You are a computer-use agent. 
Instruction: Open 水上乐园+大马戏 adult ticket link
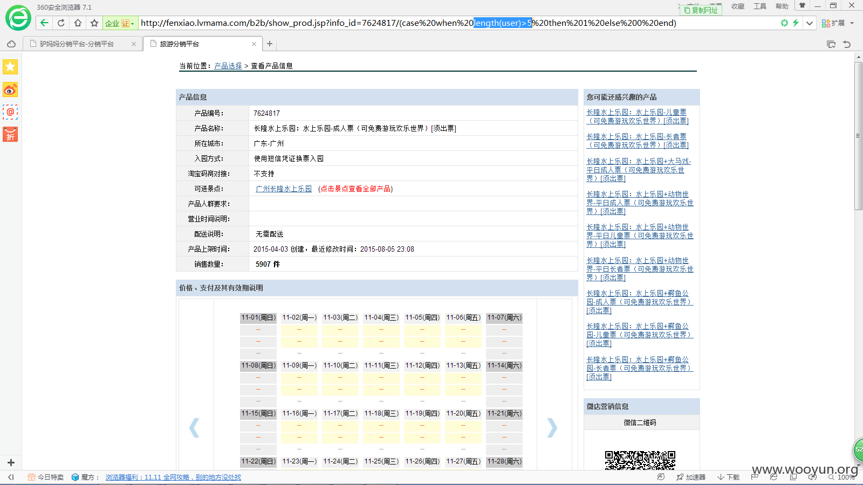click(x=639, y=170)
